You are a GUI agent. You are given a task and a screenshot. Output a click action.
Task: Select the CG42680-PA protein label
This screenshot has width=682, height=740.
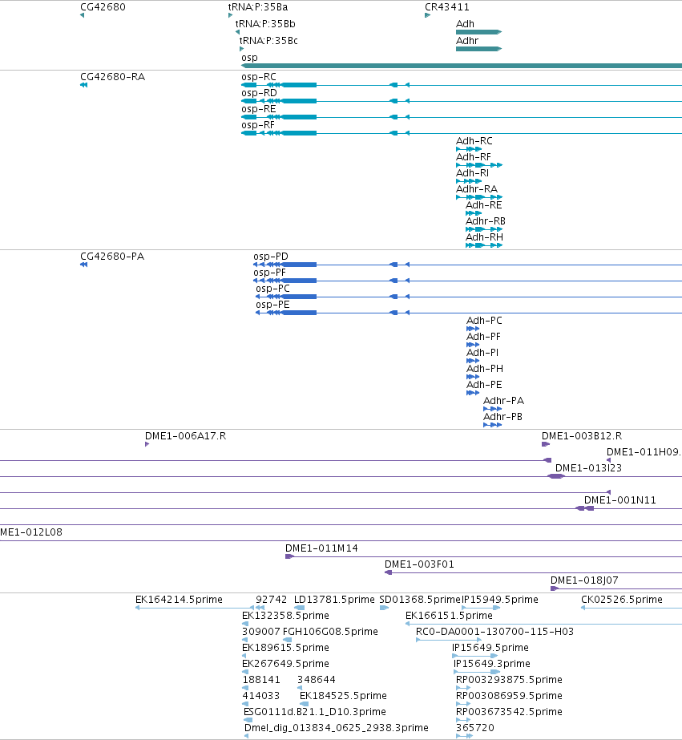(x=112, y=257)
